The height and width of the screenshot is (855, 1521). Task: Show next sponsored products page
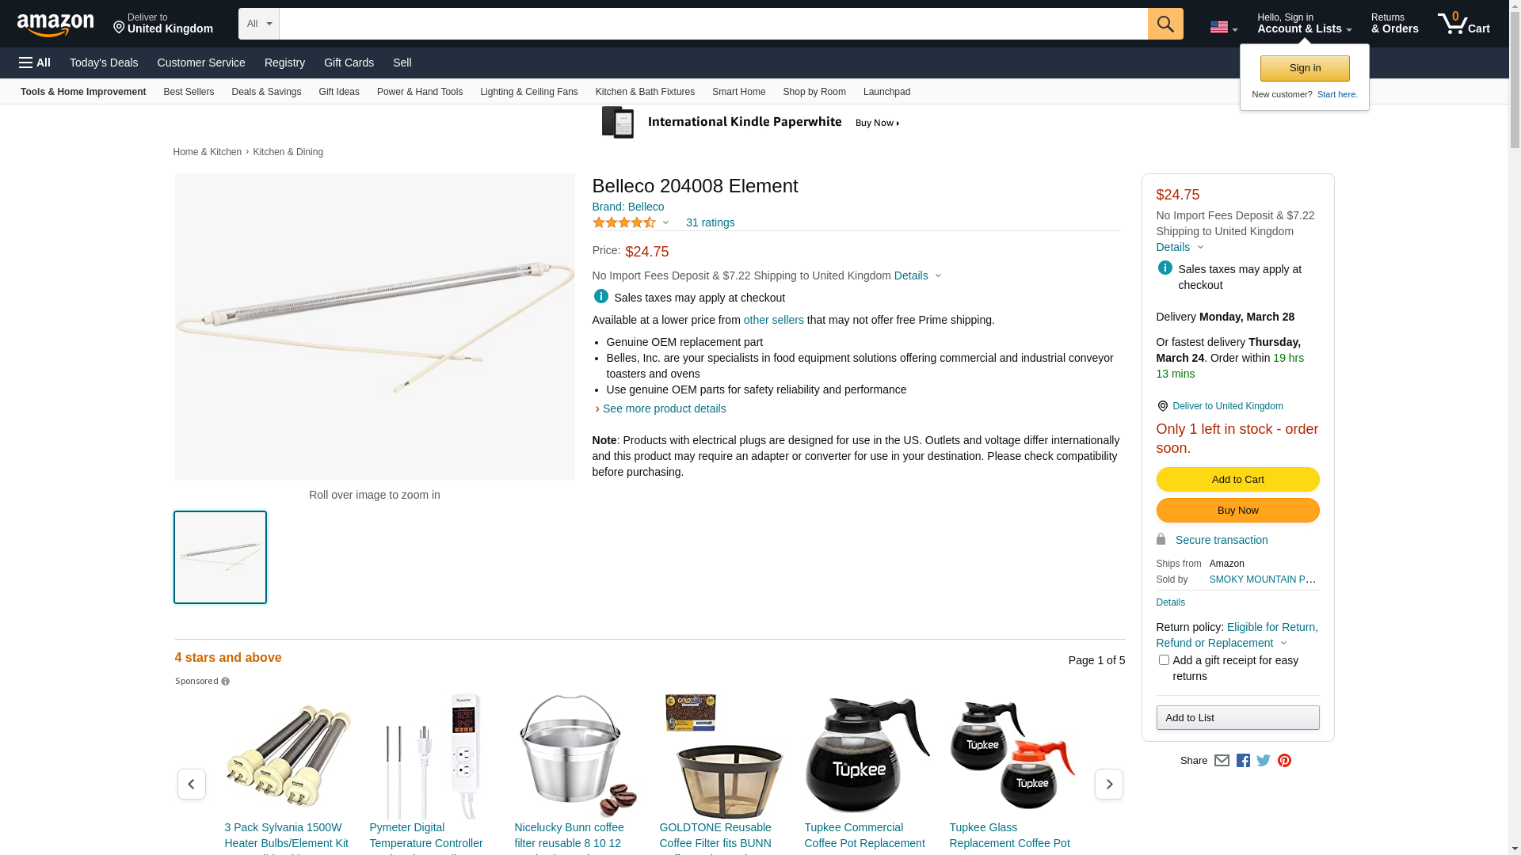(x=1108, y=784)
